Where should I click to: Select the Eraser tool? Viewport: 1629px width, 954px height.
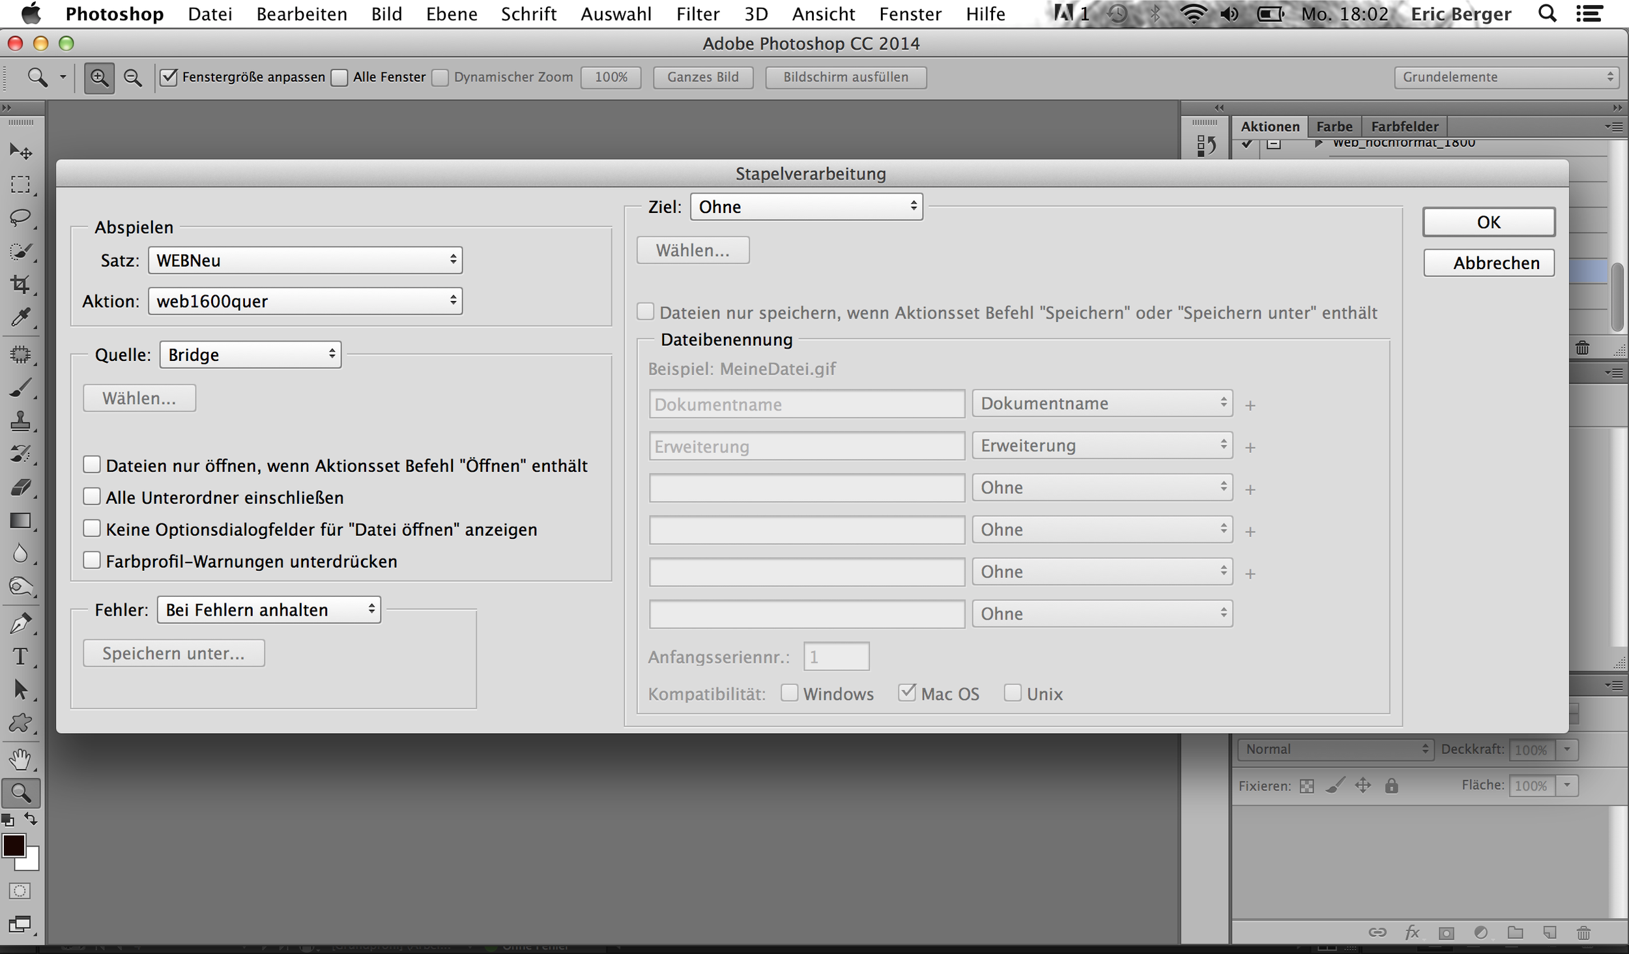[21, 487]
